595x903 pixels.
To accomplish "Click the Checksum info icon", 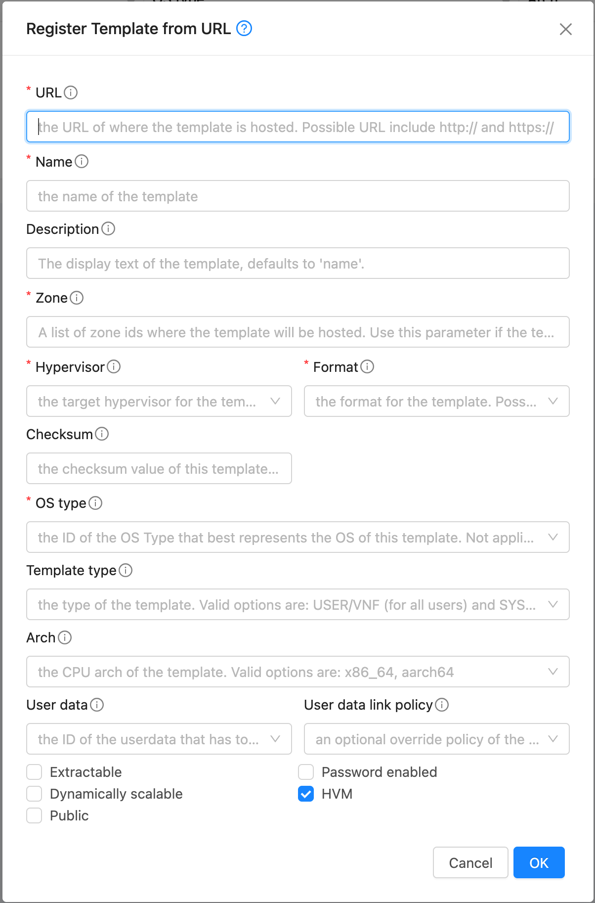I will 102,434.
